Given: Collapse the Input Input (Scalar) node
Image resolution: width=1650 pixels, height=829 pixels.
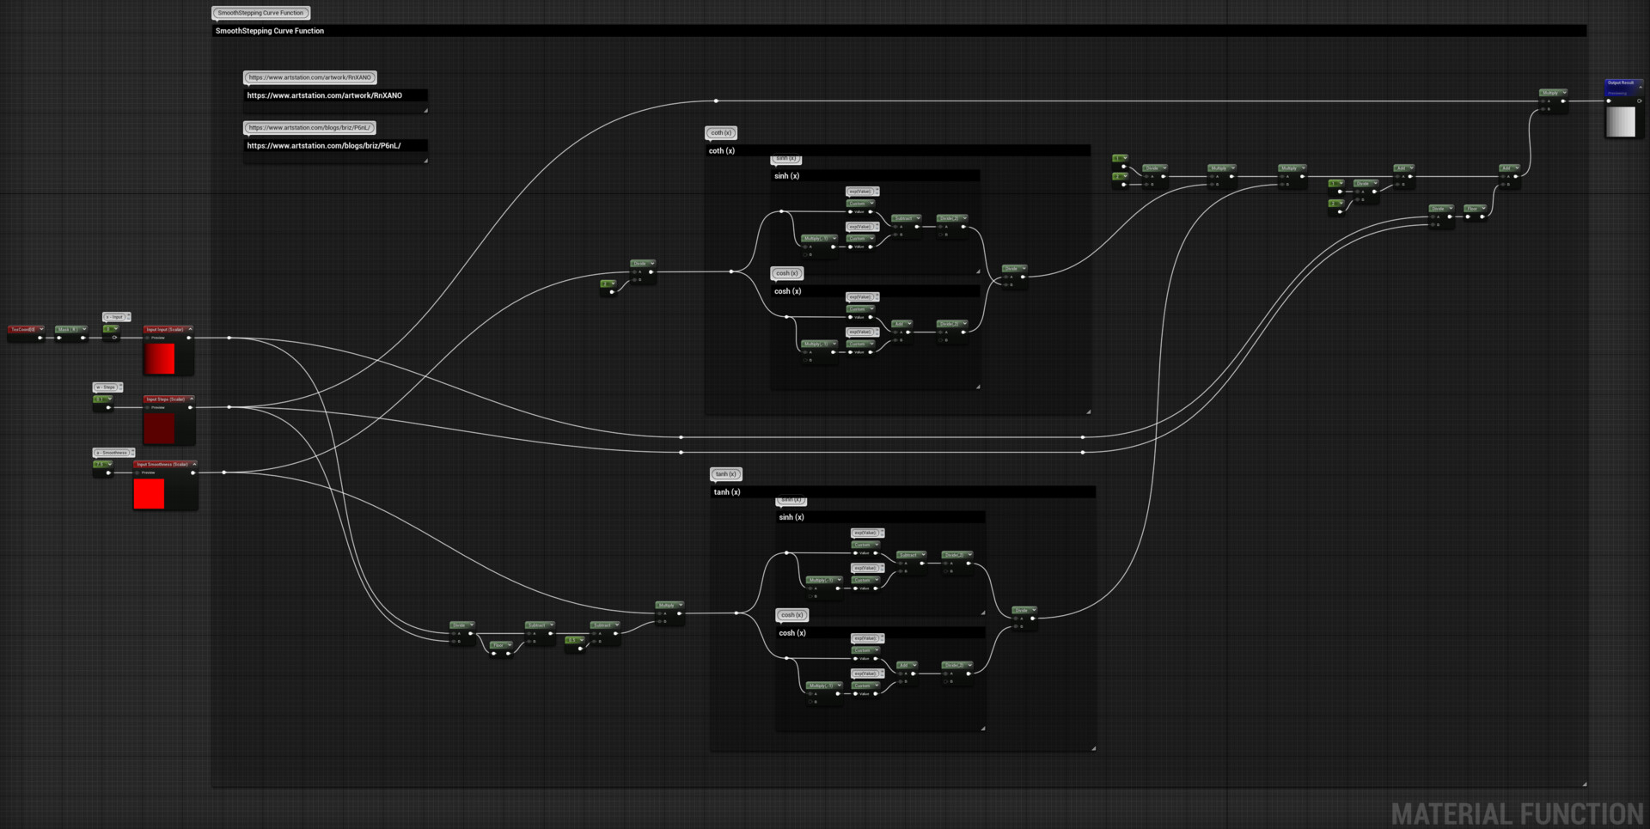Looking at the screenshot, I should coord(191,329).
